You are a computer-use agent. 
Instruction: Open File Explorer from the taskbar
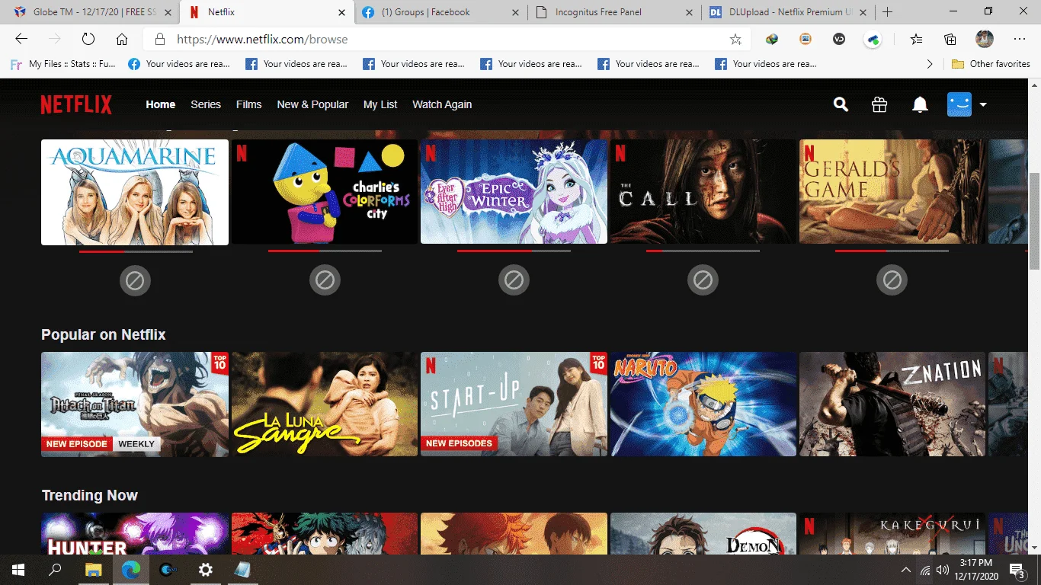93,570
